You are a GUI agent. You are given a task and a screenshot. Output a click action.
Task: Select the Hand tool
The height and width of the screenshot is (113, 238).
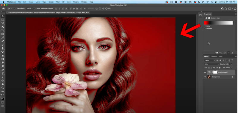point(3,84)
